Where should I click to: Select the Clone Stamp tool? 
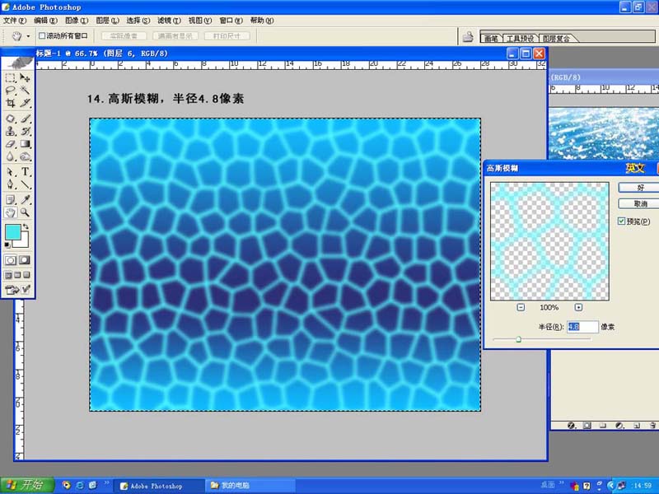coord(11,131)
